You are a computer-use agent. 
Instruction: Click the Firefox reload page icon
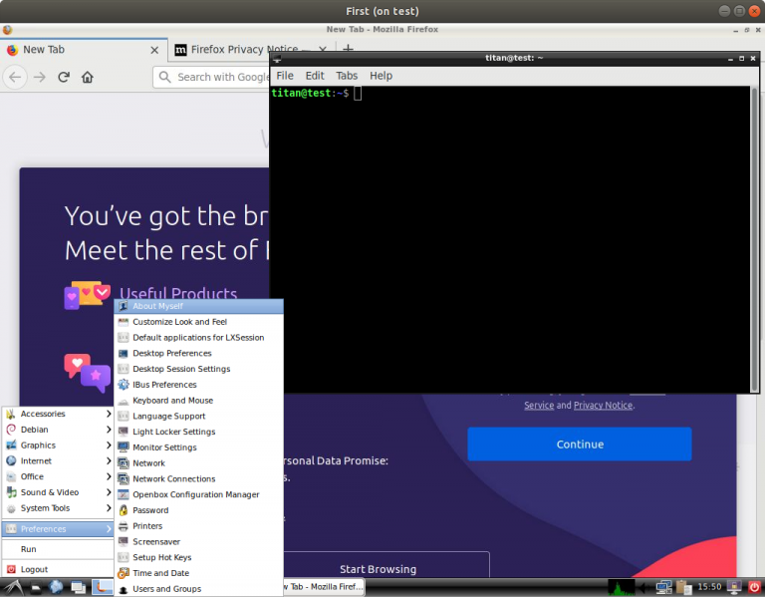pos(64,77)
